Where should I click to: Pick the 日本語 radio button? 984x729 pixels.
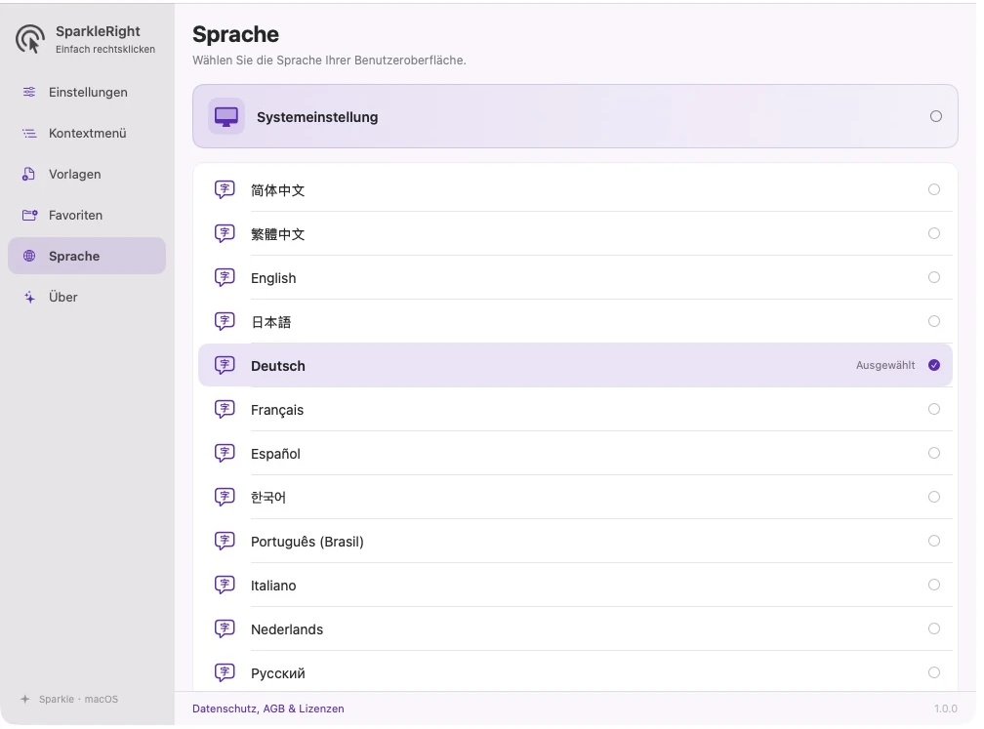(934, 321)
